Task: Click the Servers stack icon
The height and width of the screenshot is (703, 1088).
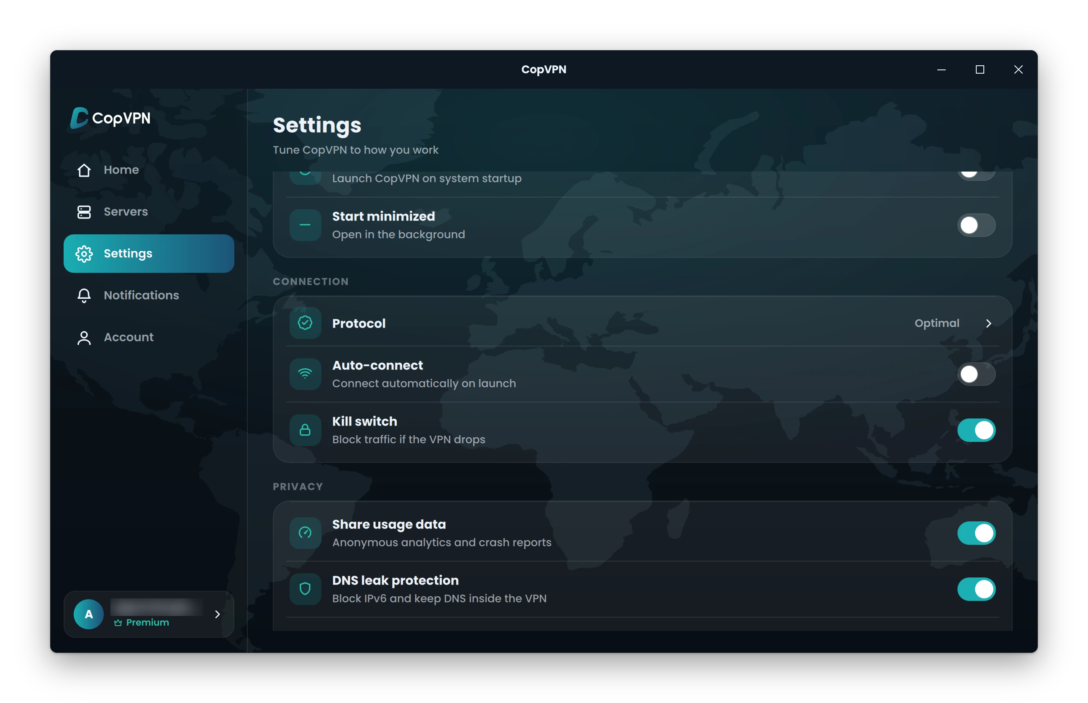Action: [84, 212]
